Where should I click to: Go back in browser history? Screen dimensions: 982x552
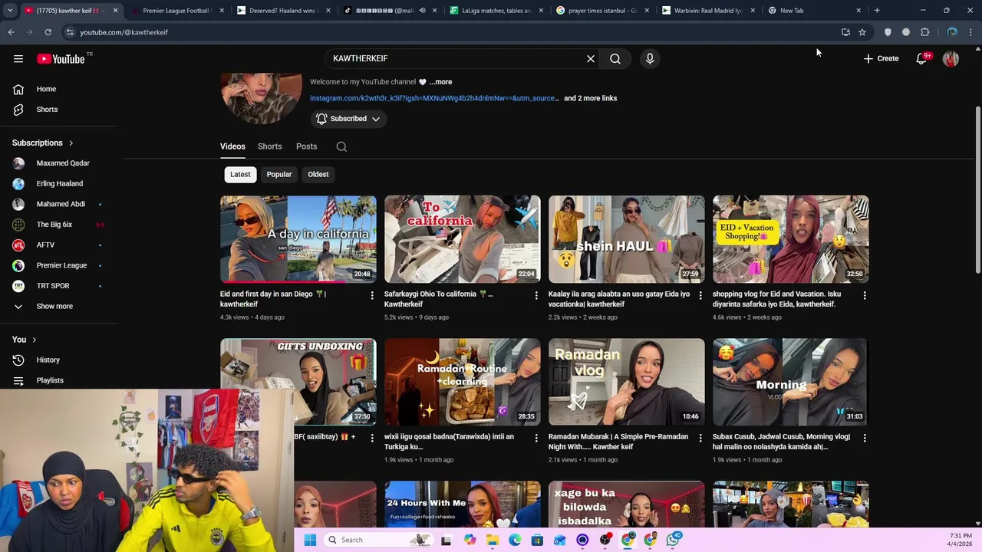[11, 32]
